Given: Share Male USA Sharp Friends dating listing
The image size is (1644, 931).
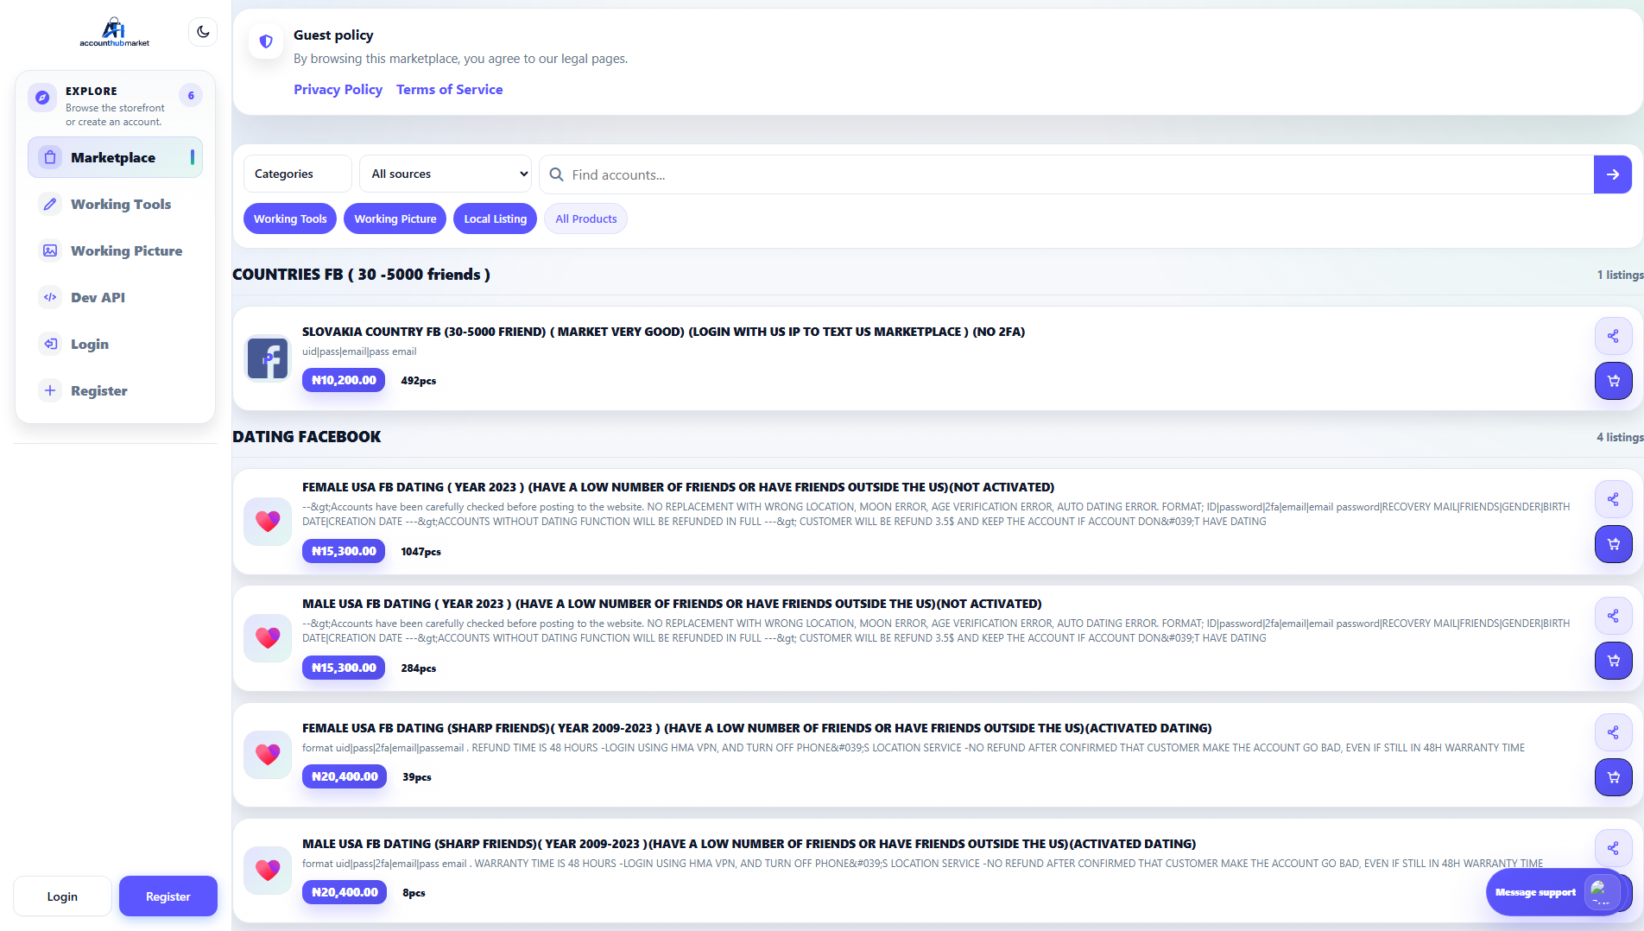Looking at the screenshot, I should pos(1613,848).
